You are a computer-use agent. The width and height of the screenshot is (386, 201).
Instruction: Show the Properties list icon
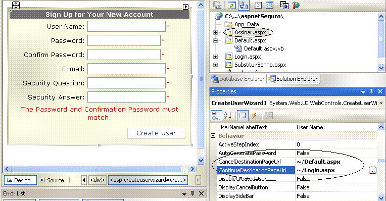click(x=242, y=115)
